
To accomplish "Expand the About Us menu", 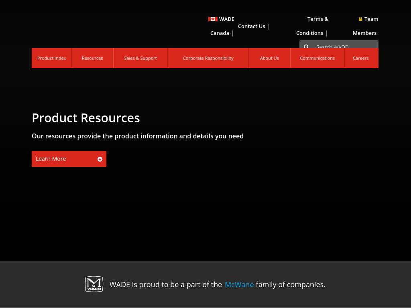I will pos(269,58).
